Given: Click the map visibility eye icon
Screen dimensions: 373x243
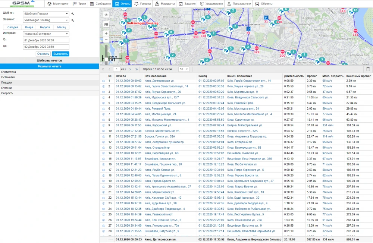Looking at the screenshot, I should [106, 15].
